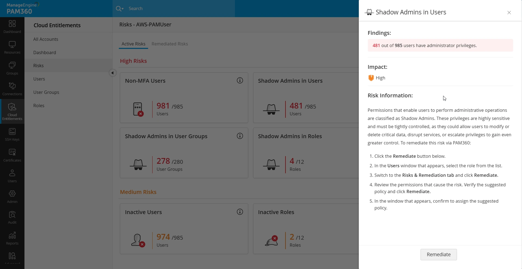Click the Remediate button
The image size is (522, 269).
point(439,255)
